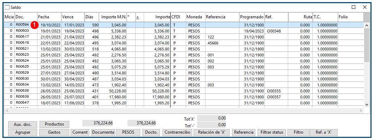Open the Productos button
Viewport: 374px width, 140px height.
click(x=54, y=124)
